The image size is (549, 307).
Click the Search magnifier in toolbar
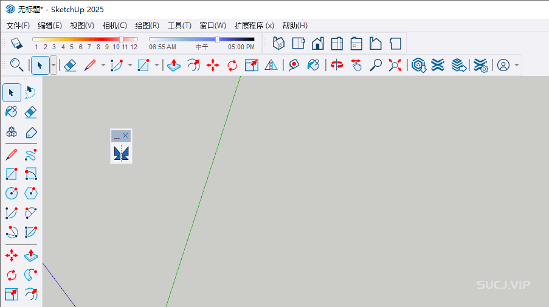click(x=16, y=65)
